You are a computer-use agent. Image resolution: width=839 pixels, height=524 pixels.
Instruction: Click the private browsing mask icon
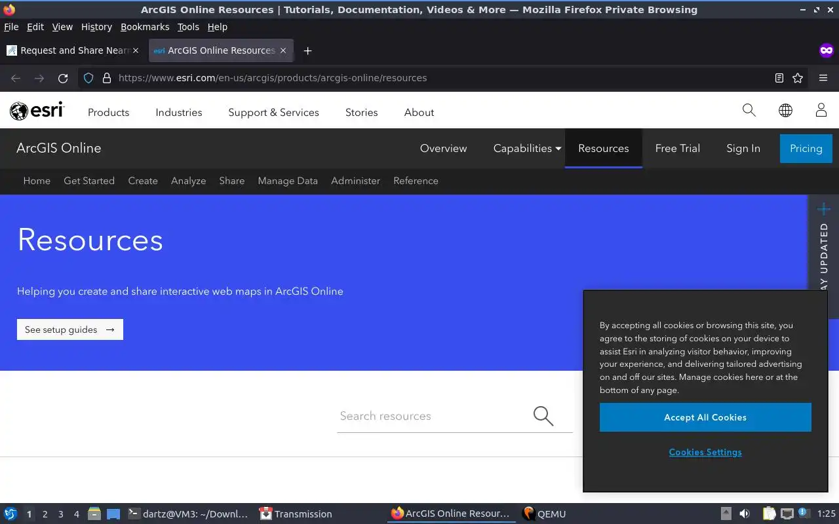[827, 50]
